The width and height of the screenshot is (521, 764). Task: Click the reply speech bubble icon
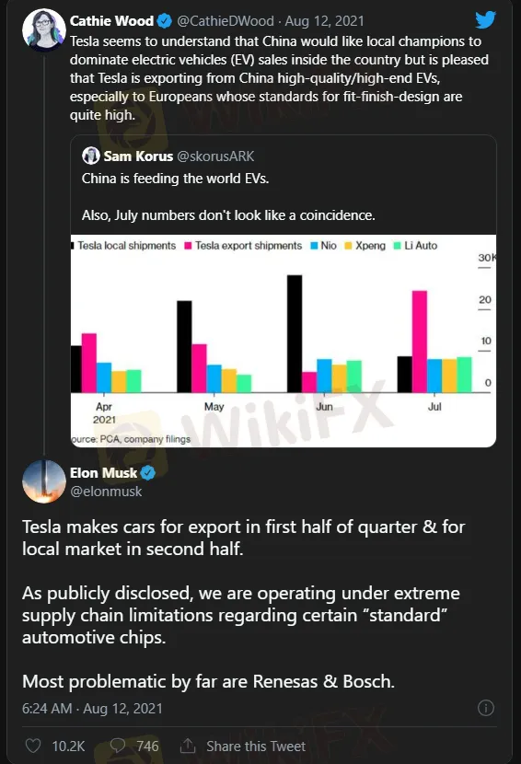(x=118, y=746)
